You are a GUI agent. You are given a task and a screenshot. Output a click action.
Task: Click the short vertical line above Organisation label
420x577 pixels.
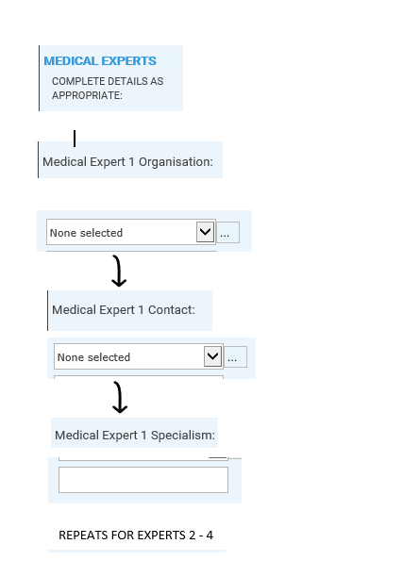(x=75, y=139)
